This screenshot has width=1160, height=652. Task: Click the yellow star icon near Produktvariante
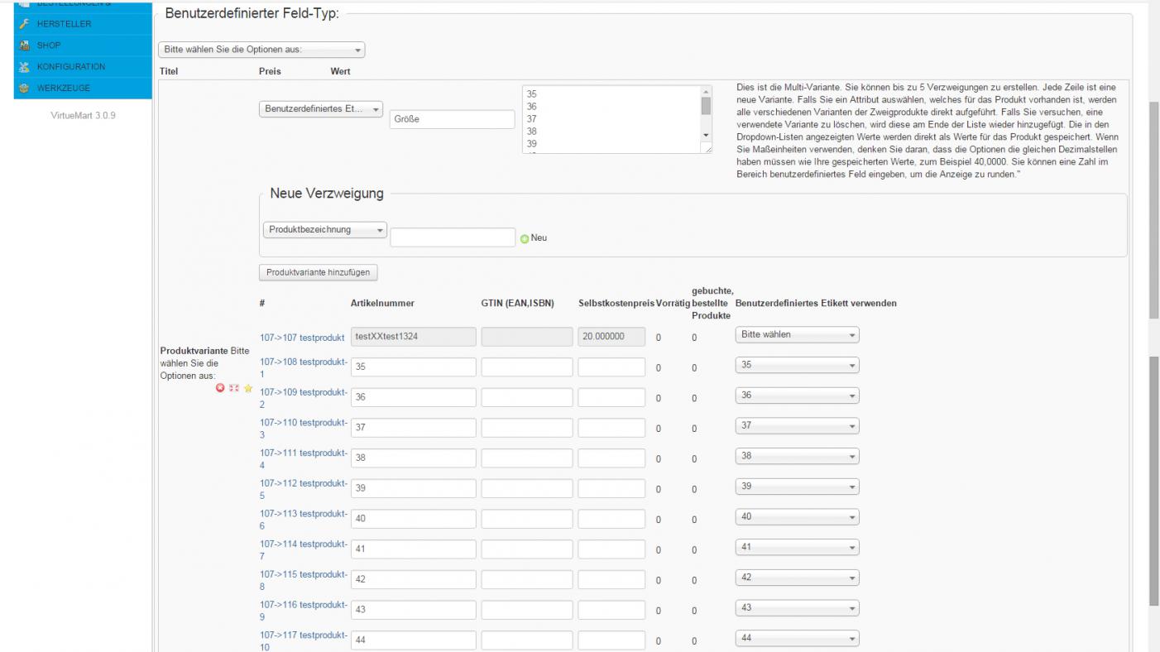point(247,388)
